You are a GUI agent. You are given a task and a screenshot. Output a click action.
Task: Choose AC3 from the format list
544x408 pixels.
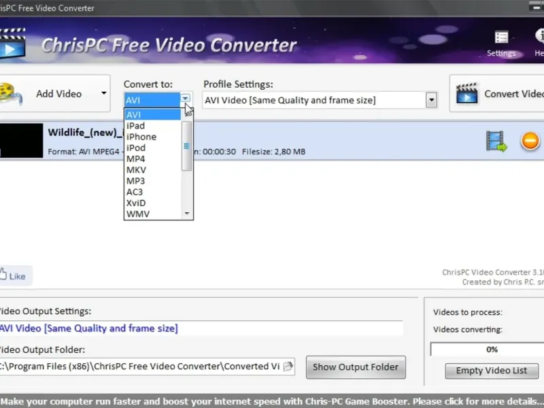click(152, 192)
